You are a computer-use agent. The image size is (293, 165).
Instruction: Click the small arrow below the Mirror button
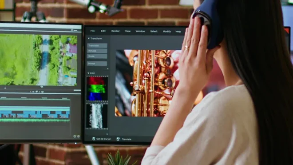[107, 69]
